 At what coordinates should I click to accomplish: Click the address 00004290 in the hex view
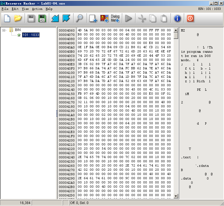point(67,178)
